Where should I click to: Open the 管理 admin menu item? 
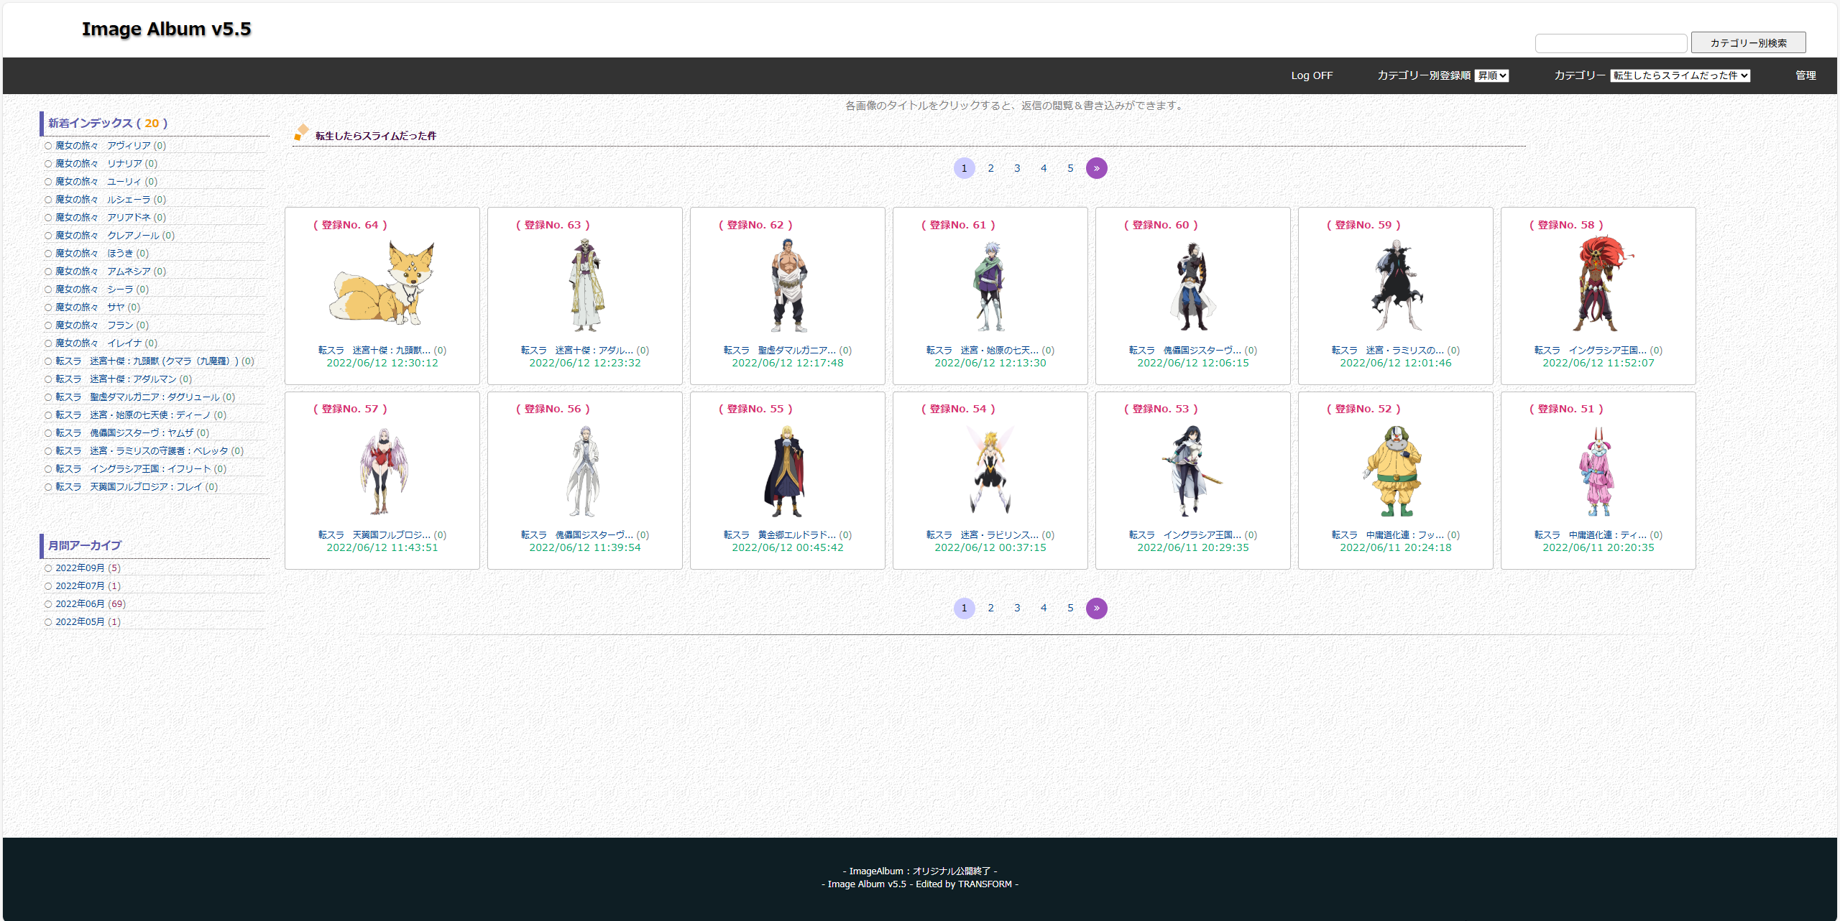pos(1805,75)
